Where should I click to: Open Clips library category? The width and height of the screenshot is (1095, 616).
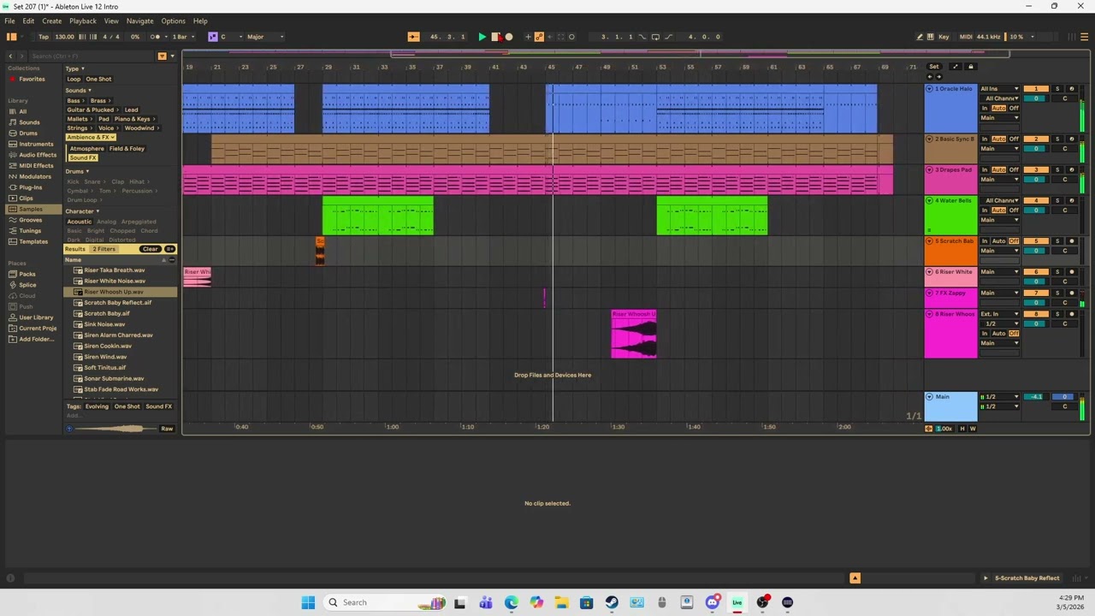pos(26,198)
